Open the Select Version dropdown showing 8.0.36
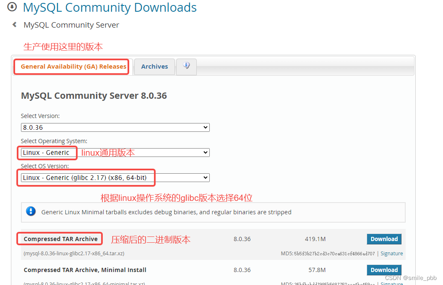The image size is (443, 285). pos(115,127)
